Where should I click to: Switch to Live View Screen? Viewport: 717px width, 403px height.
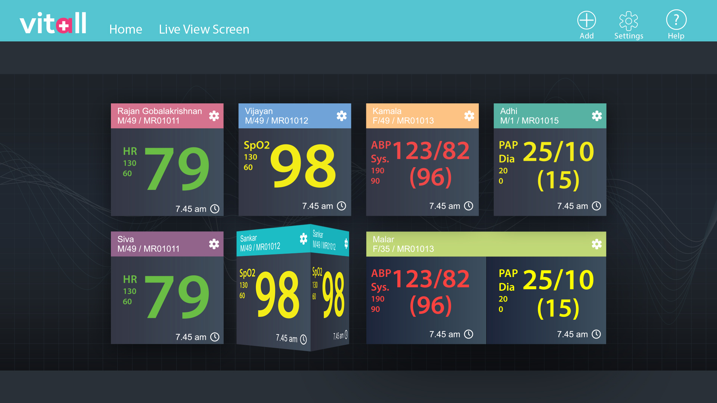coord(204,29)
